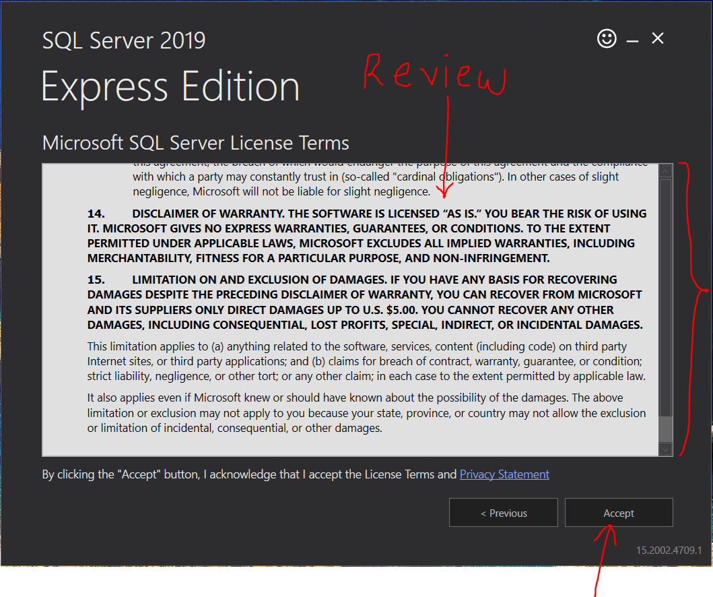Click the license scrollbar up arrow
The height and width of the screenshot is (597, 713).
[665, 171]
